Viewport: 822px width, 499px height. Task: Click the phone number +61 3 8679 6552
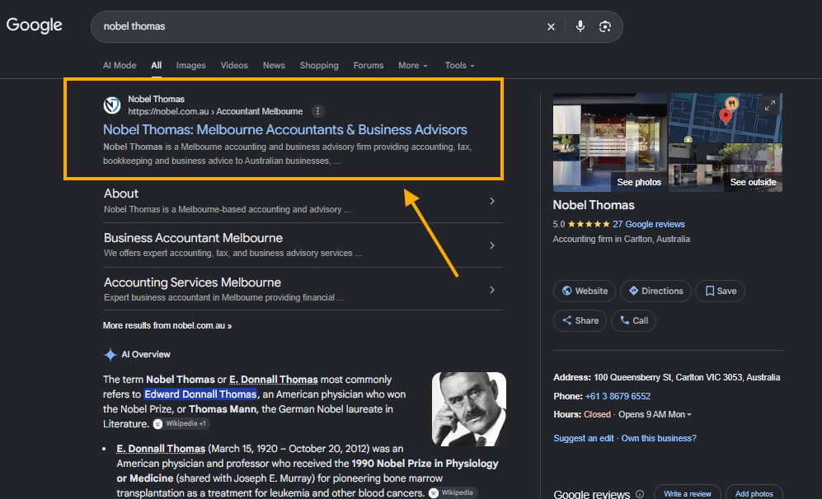pos(618,396)
